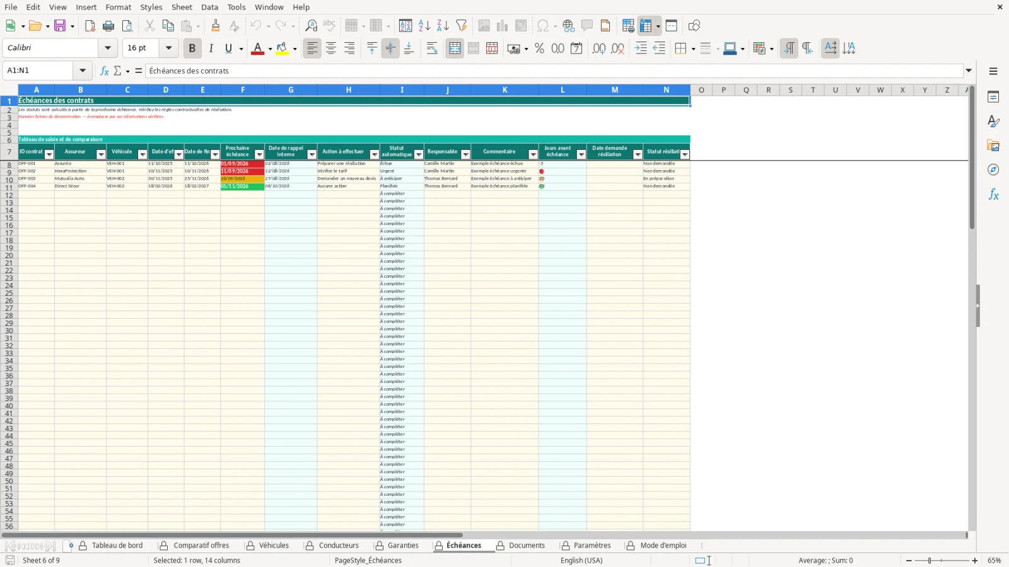Open the Véhicule column filter dropdown
Image resolution: width=1009 pixels, height=567 pixels.
[143, 154]
